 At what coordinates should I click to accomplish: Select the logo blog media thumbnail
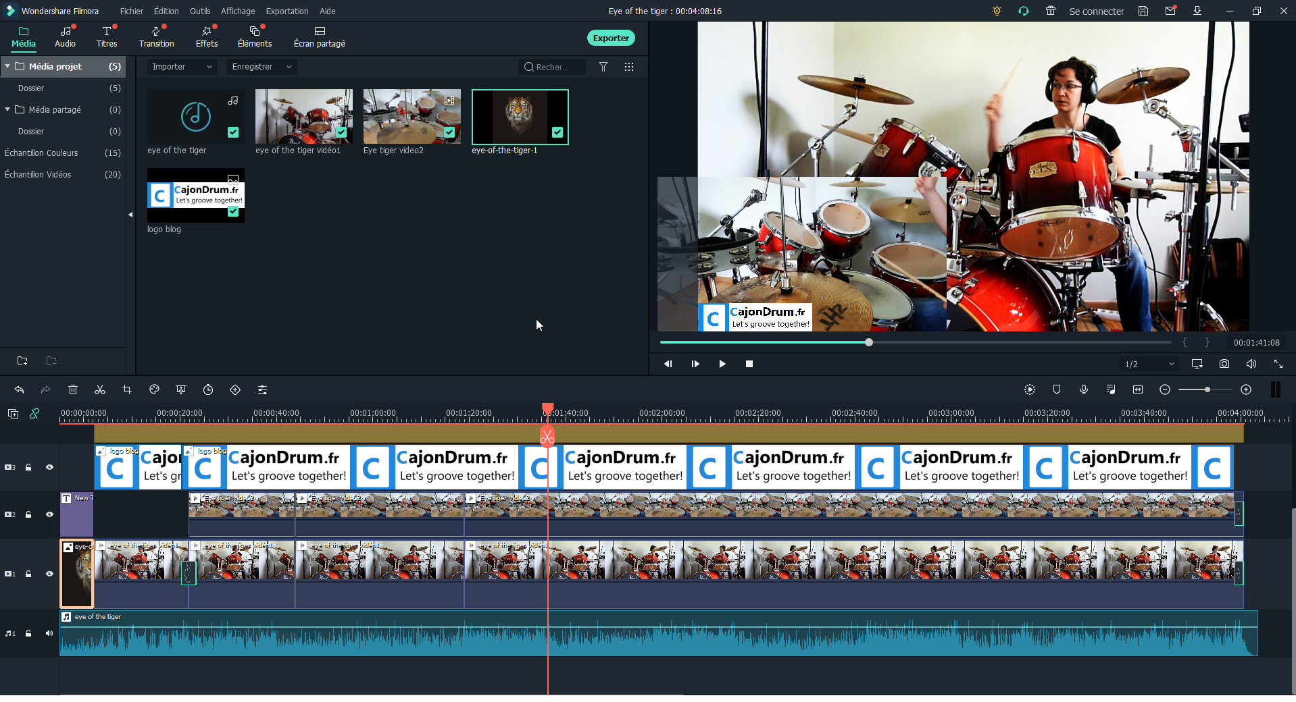196,196
